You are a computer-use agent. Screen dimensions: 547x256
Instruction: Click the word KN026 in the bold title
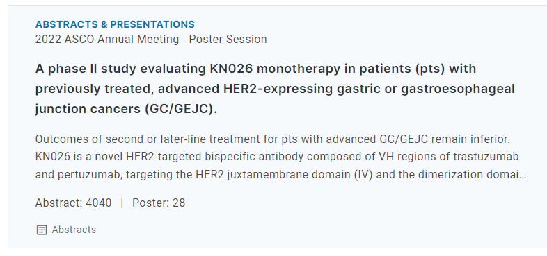pos(231,69)
